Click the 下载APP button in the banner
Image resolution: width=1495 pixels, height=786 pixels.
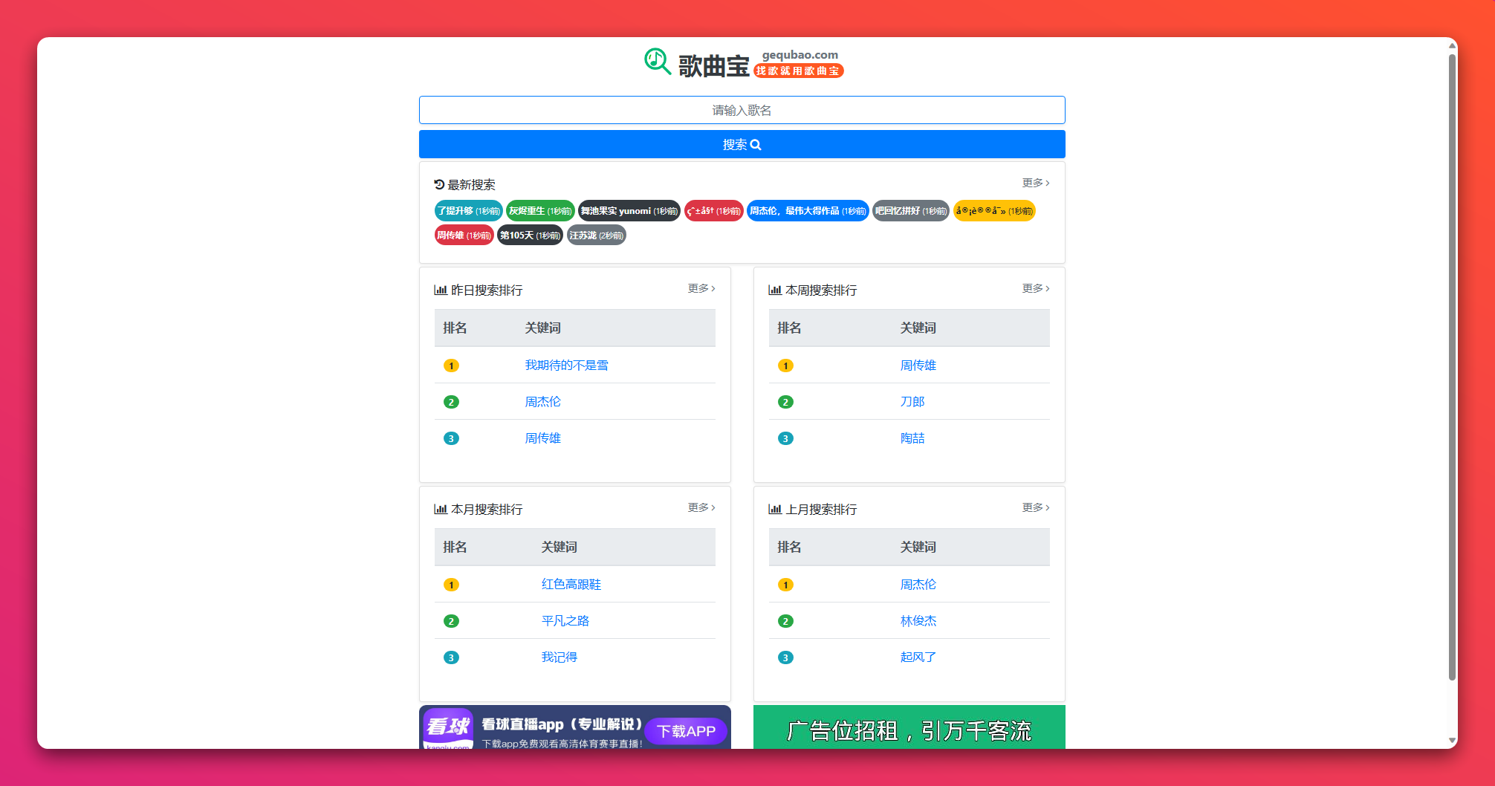coord(686,731)
